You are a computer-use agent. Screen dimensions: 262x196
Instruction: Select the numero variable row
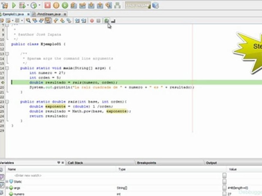point(131,194)
